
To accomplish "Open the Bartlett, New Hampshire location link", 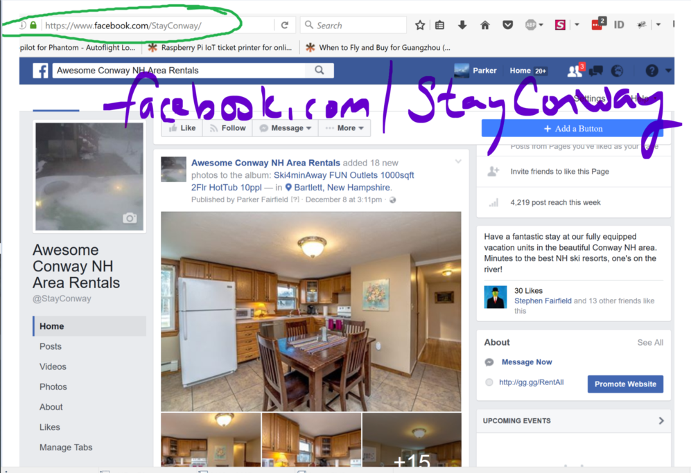I will (342, 188).
